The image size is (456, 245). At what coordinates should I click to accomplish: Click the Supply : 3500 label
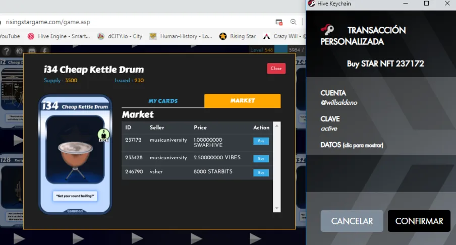(x=61, y=81)
